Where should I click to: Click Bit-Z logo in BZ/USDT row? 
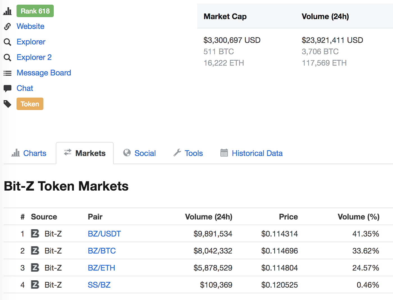pos(35,233)
